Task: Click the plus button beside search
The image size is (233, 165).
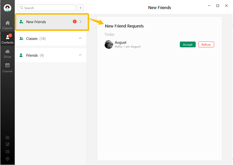Action: (81, 8)
